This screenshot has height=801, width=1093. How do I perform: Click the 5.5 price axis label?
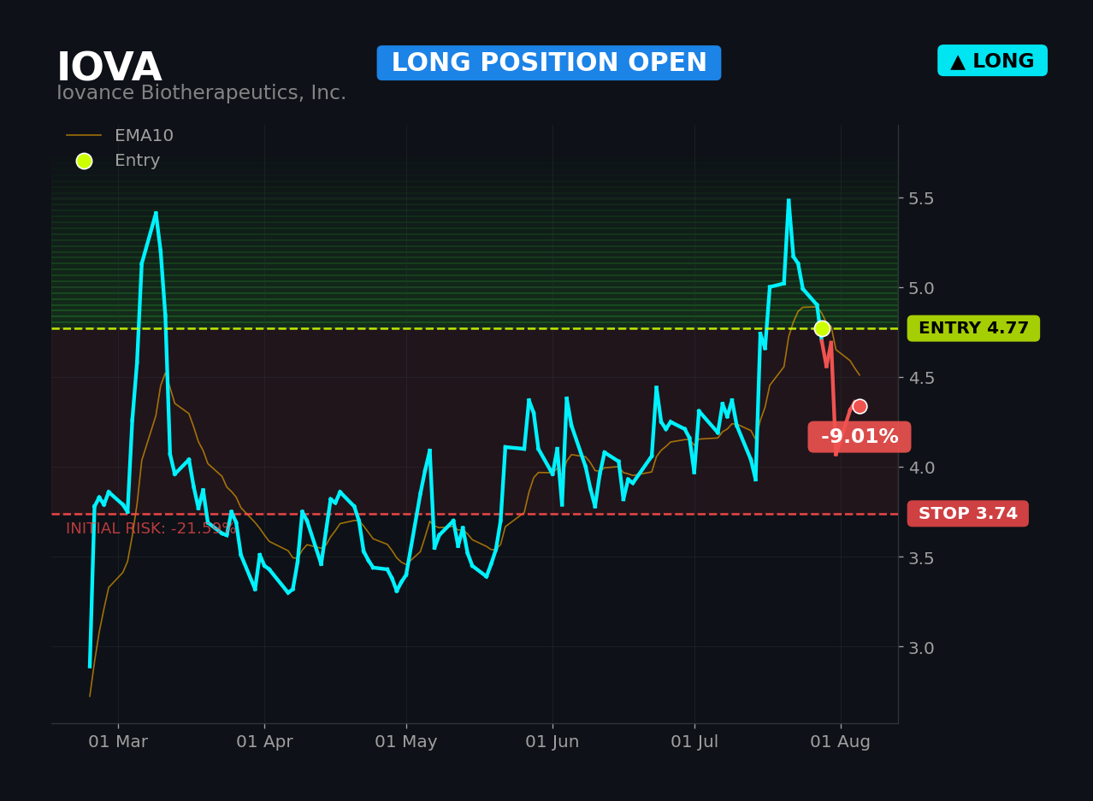click(922, 198)
